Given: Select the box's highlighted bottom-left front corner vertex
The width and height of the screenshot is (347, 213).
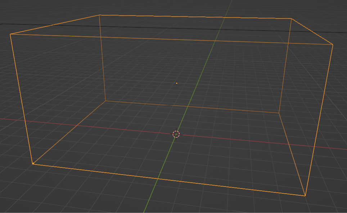Looking at the screenshot, I should 33,163.
